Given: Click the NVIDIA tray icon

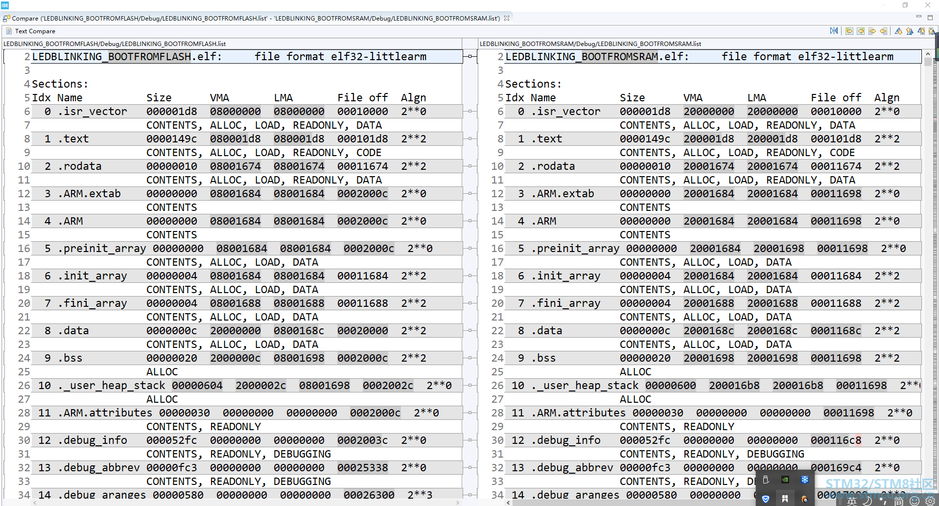Looking at the screenshot, I should 785,480.
